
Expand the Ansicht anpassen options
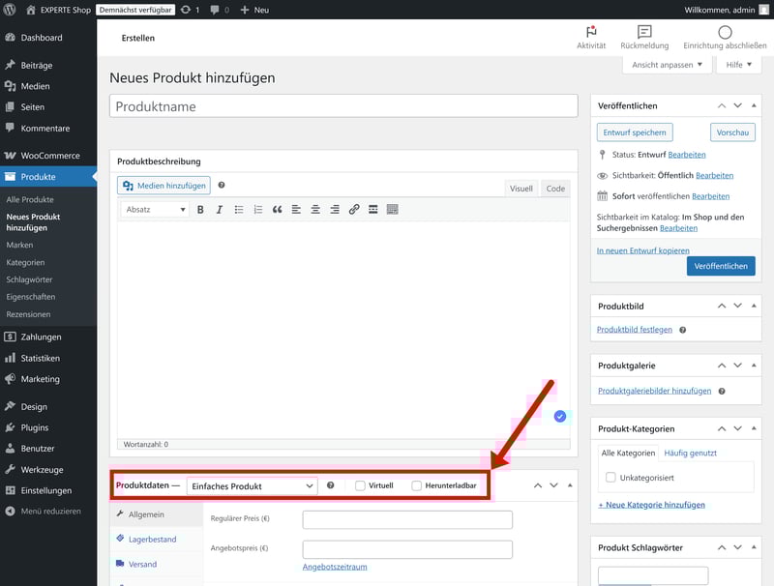coord(667,65)
